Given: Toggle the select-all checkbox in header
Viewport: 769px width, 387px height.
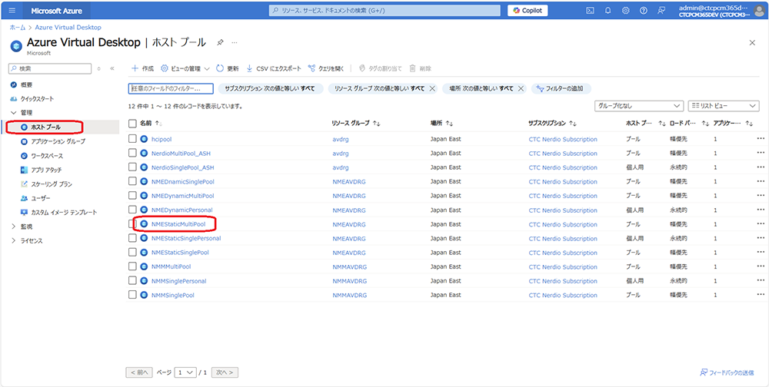Looking at the screenshot, I should tap(132, 124).
